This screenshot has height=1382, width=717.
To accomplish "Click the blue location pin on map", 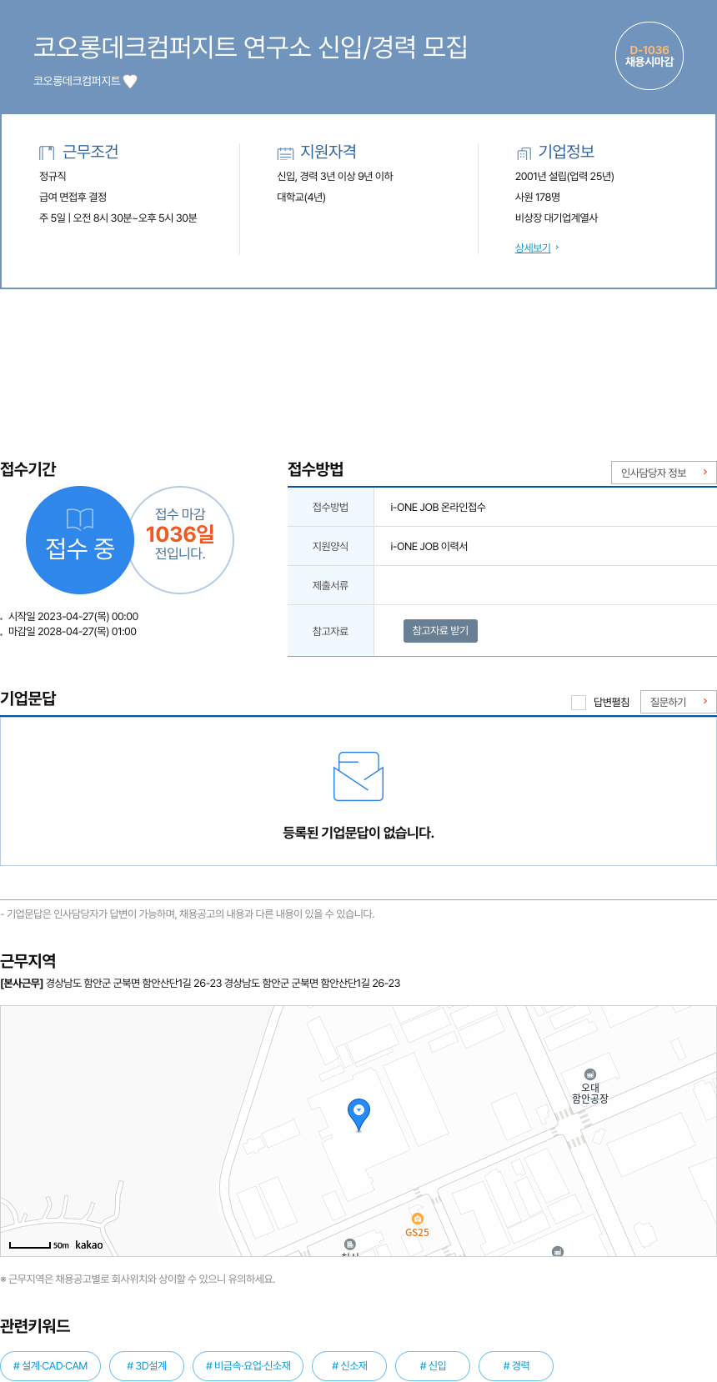I will click(358, 1114).
